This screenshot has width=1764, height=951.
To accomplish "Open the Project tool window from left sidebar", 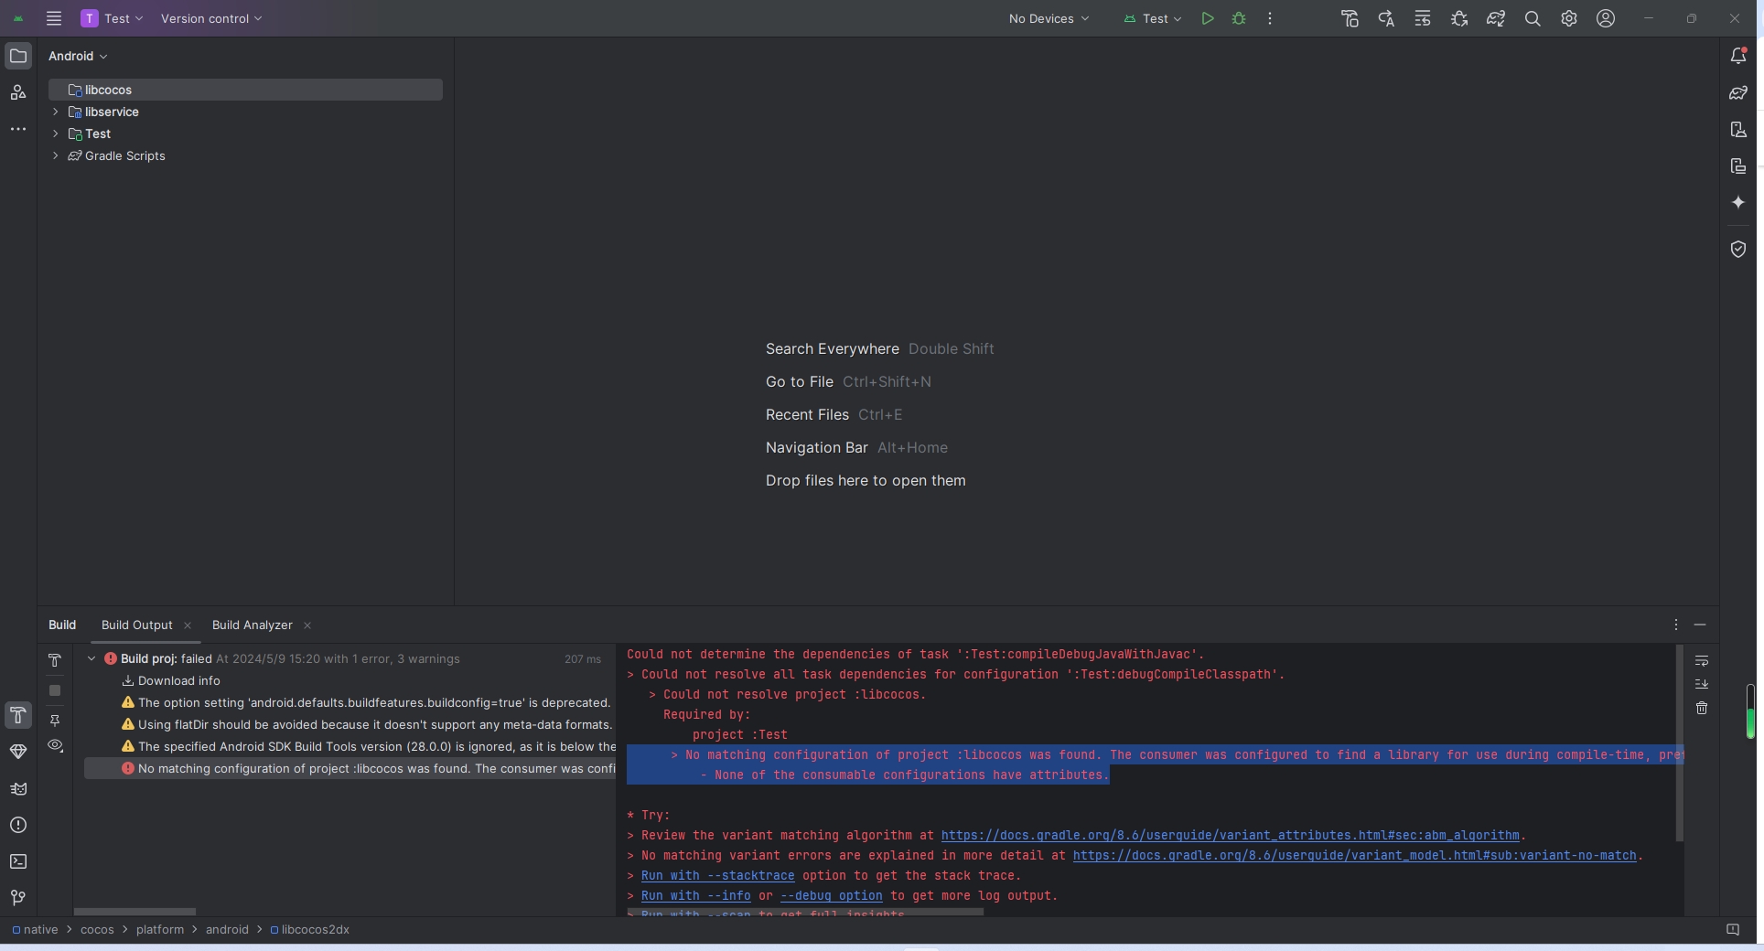I will coord(18,56).
